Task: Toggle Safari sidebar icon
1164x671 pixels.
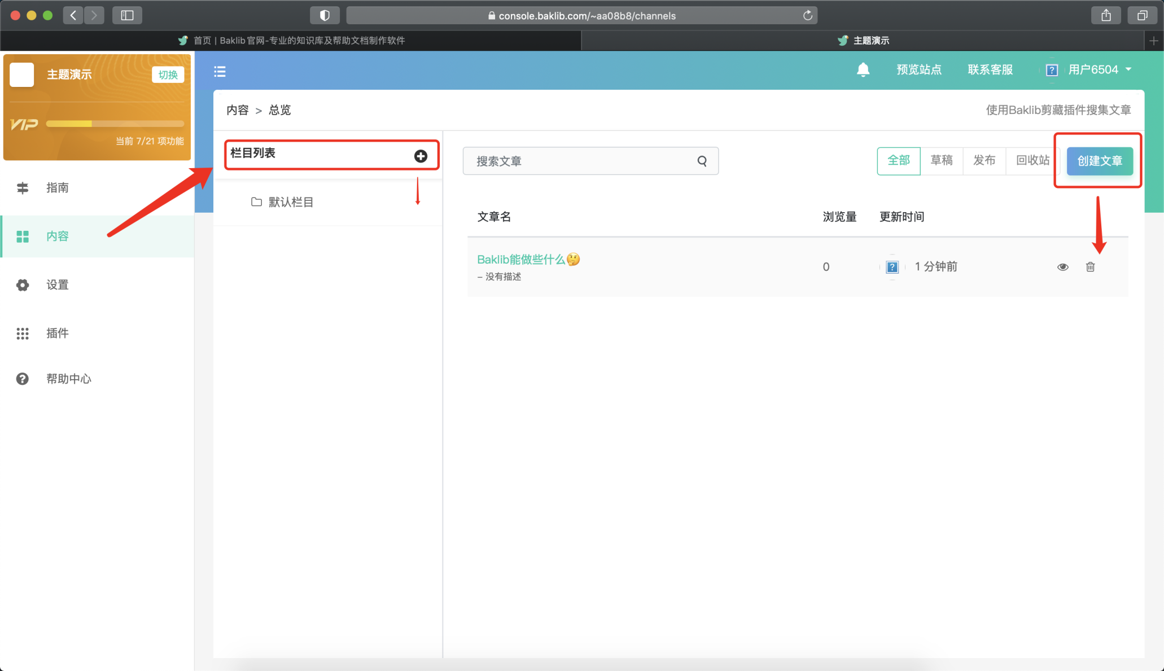Action: (127, 16)
